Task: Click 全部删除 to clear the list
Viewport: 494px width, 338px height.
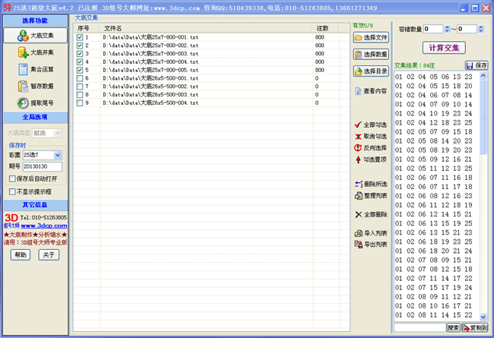Action: click(371, 214)
